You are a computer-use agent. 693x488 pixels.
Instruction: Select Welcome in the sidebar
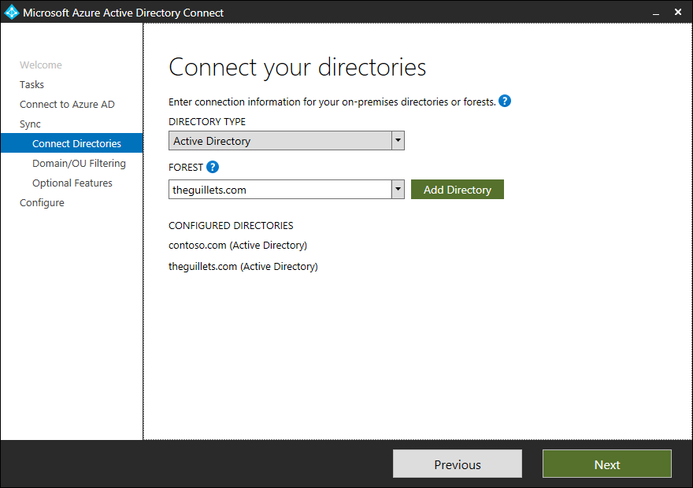pyautogui.click(x=41, y=65)
